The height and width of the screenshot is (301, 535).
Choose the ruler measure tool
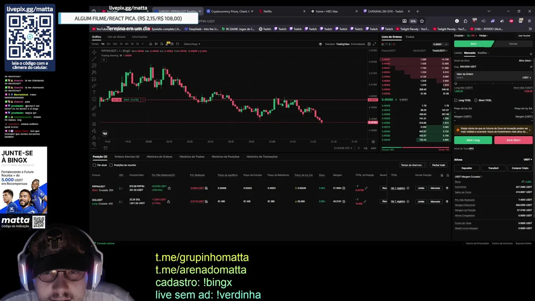(94, 108)
